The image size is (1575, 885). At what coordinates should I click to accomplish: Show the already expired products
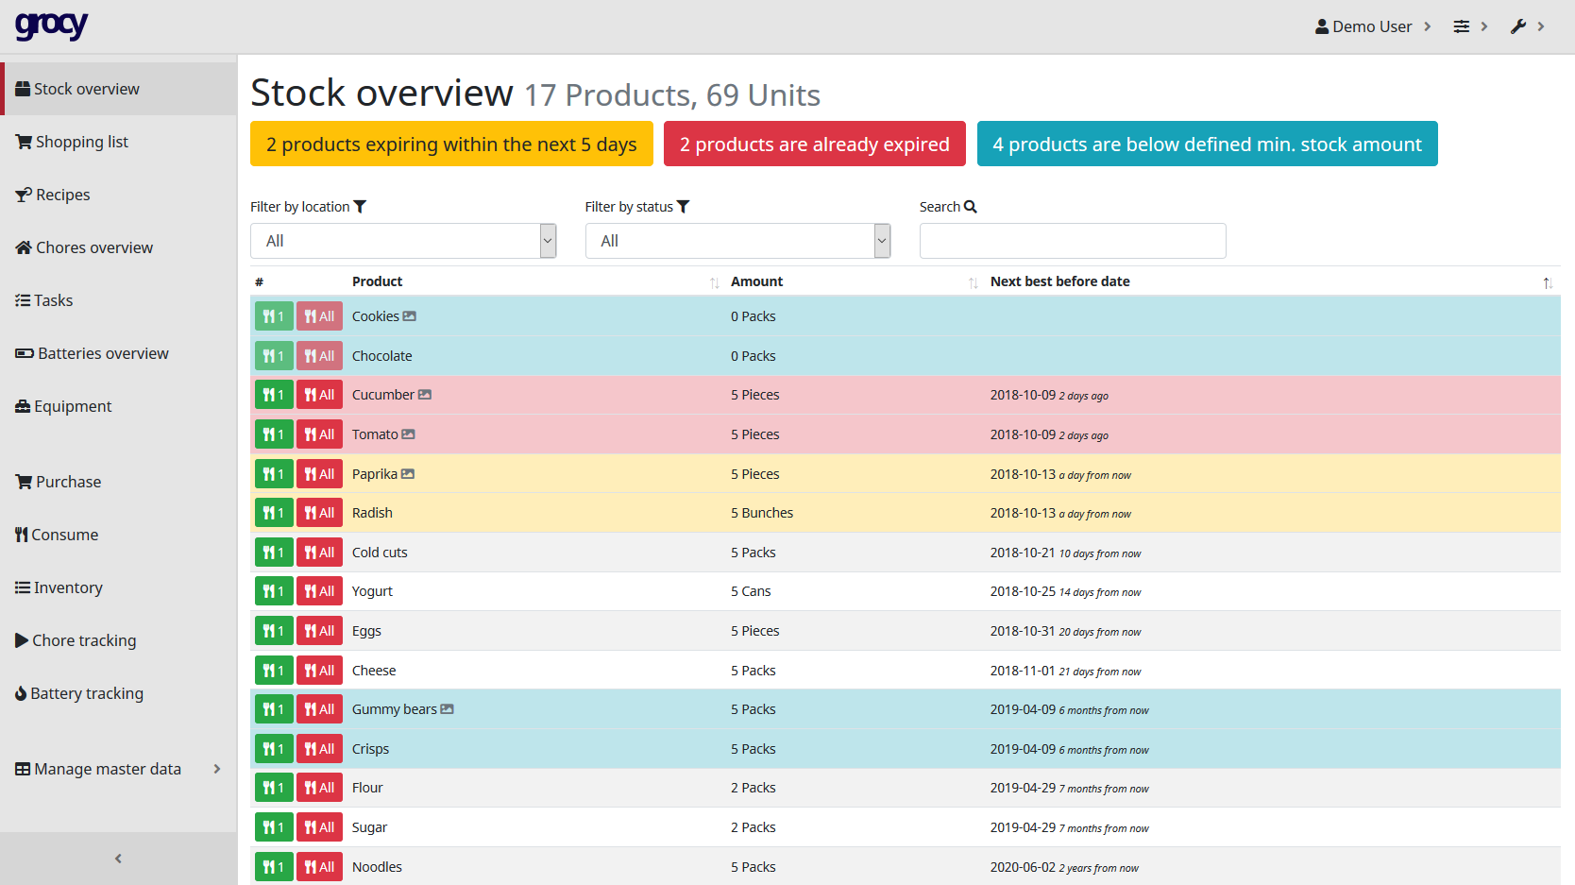pos(814,144)
